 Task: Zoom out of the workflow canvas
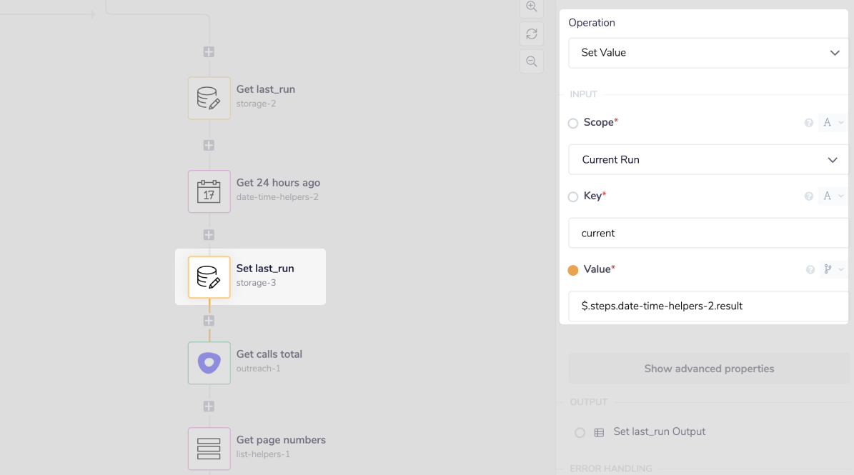(x=531, y=61)
